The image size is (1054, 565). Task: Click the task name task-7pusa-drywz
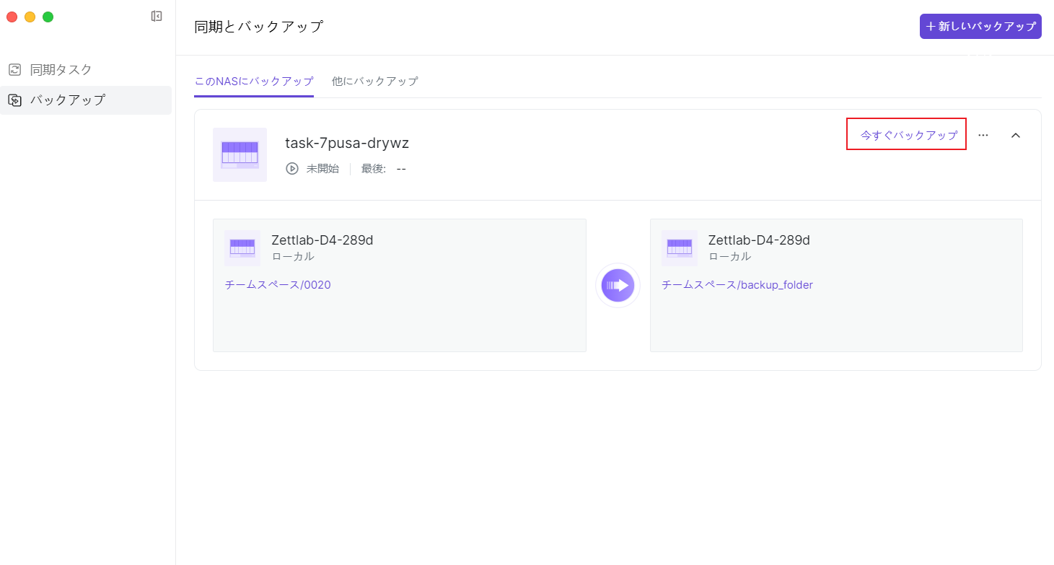347,143
